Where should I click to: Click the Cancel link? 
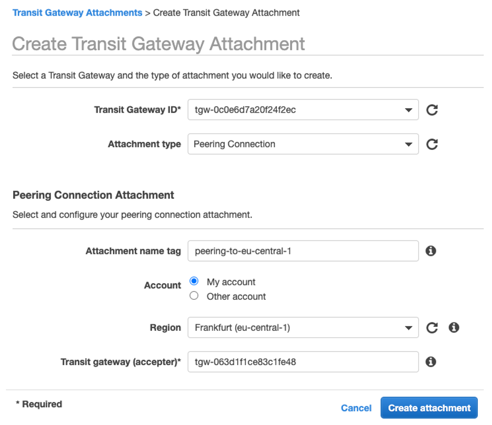point(356,408)
